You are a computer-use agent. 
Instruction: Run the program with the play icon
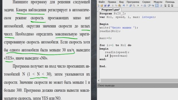coord(138,6)
